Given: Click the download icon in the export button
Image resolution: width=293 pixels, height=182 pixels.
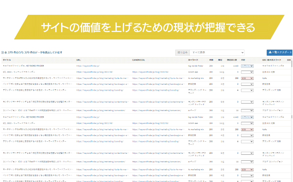Looking at the screenshot, I should (270, 53).
